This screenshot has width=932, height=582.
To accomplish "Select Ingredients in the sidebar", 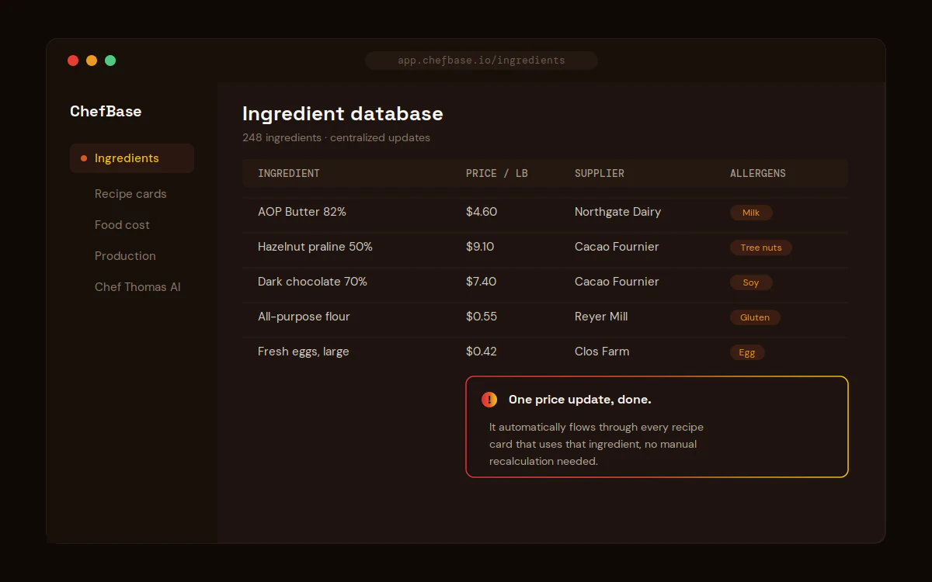I will (132, 158).
